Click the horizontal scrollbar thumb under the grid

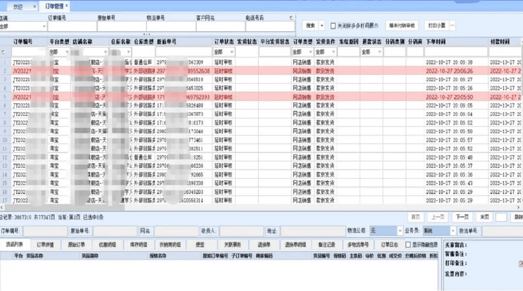pyautogui.click(x=64, y=207)
